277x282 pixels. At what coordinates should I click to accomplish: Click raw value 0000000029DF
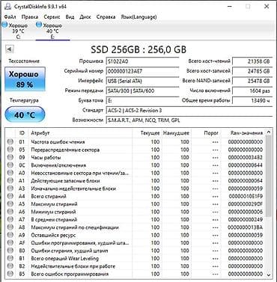click(x=246, y=204)
